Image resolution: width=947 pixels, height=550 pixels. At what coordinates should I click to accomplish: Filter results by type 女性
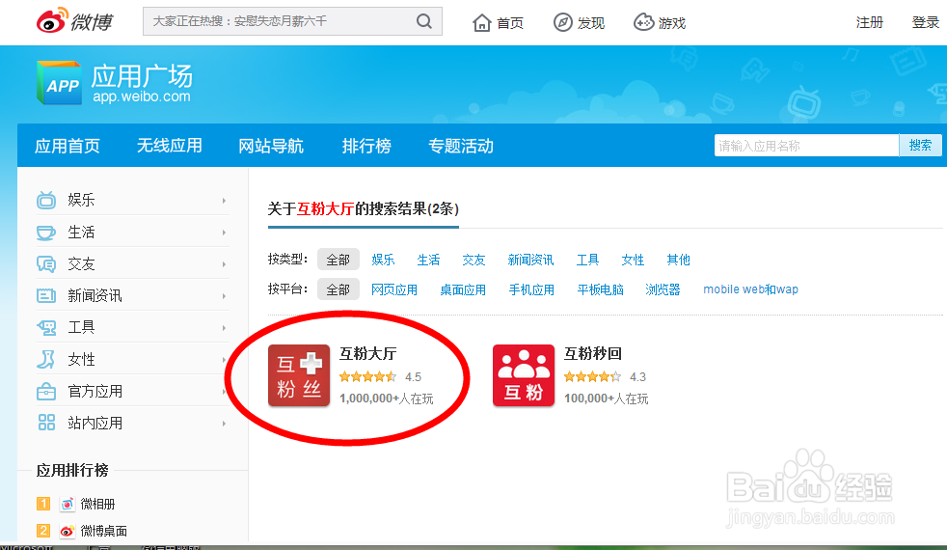[x=633, y=260]
